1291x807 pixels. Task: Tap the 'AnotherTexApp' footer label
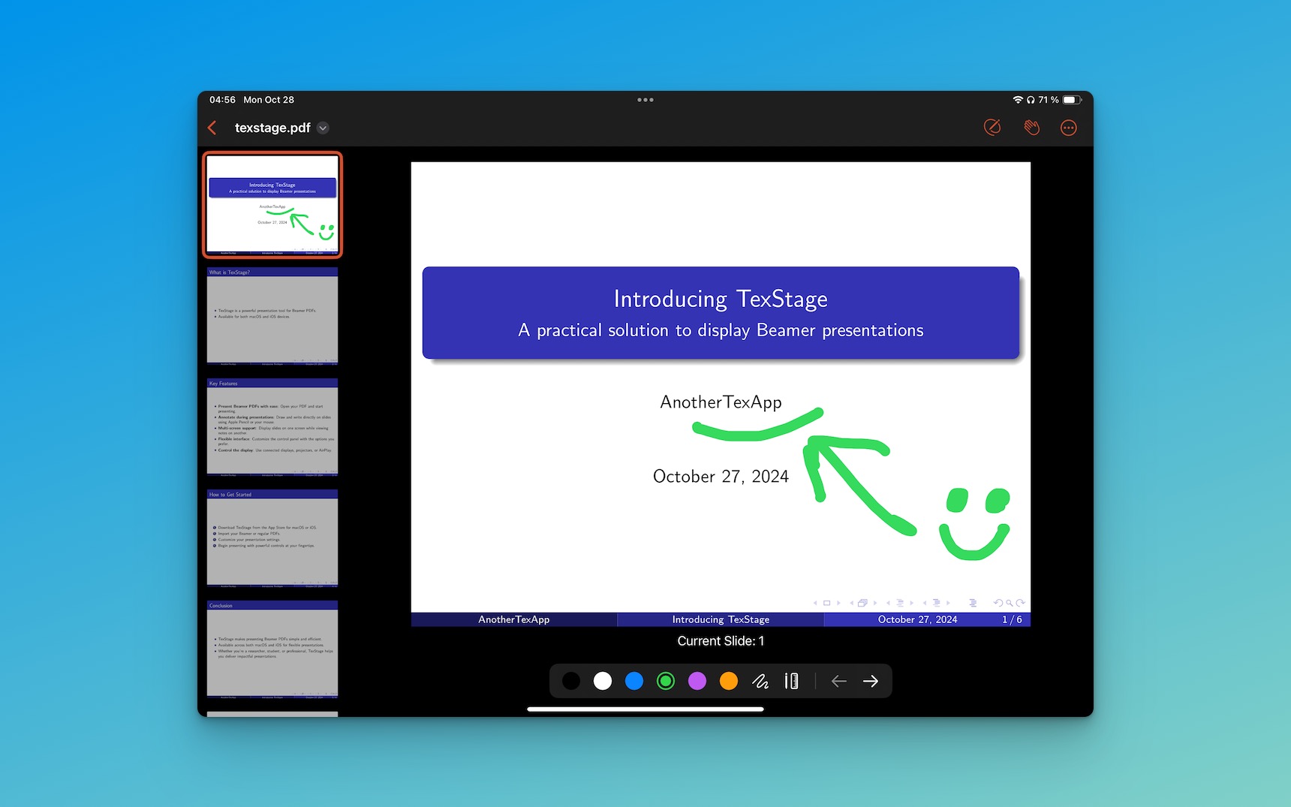[513, 619]
